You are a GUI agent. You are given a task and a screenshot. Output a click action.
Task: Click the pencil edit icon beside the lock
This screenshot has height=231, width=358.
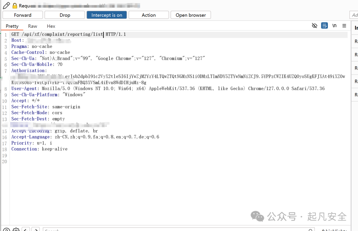[6, 6]
